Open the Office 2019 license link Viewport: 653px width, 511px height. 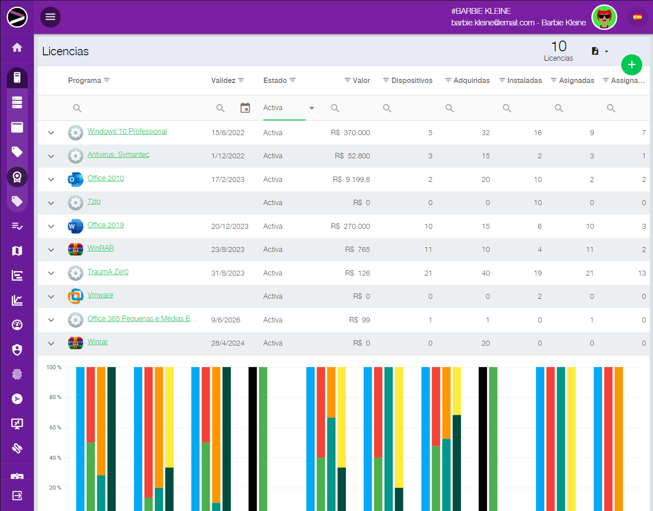point(106,225)
